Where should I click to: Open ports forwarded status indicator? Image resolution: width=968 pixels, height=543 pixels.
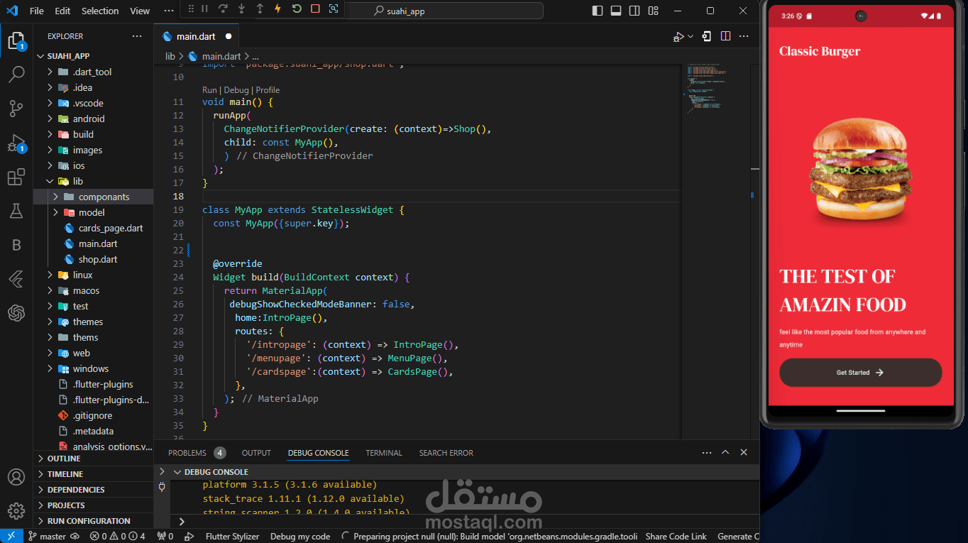coord(165,537)
